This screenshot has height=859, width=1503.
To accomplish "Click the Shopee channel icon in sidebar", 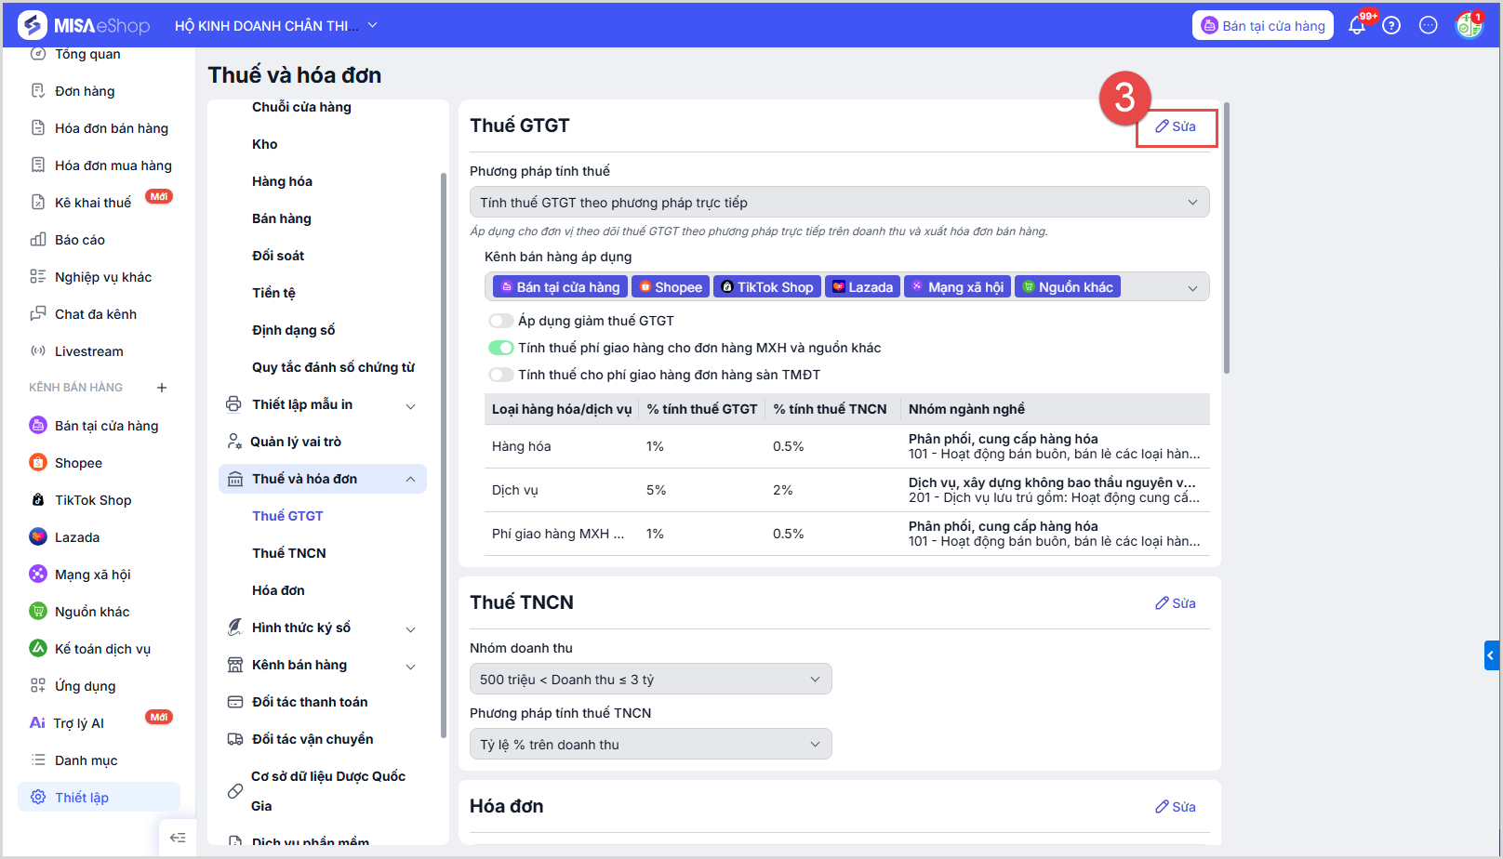I will point(38,463).
